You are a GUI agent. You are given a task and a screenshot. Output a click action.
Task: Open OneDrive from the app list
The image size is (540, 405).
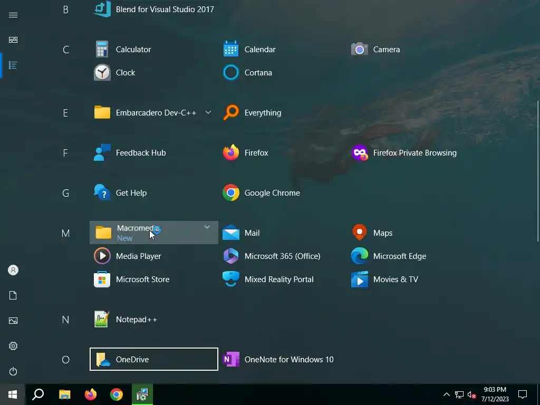point(154,359)
